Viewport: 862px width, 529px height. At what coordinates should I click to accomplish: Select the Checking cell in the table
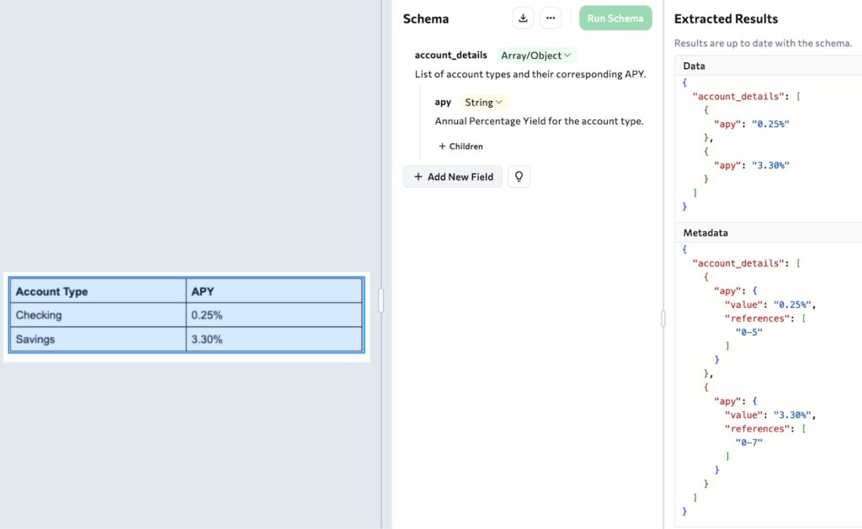click(x=98, y=315)
